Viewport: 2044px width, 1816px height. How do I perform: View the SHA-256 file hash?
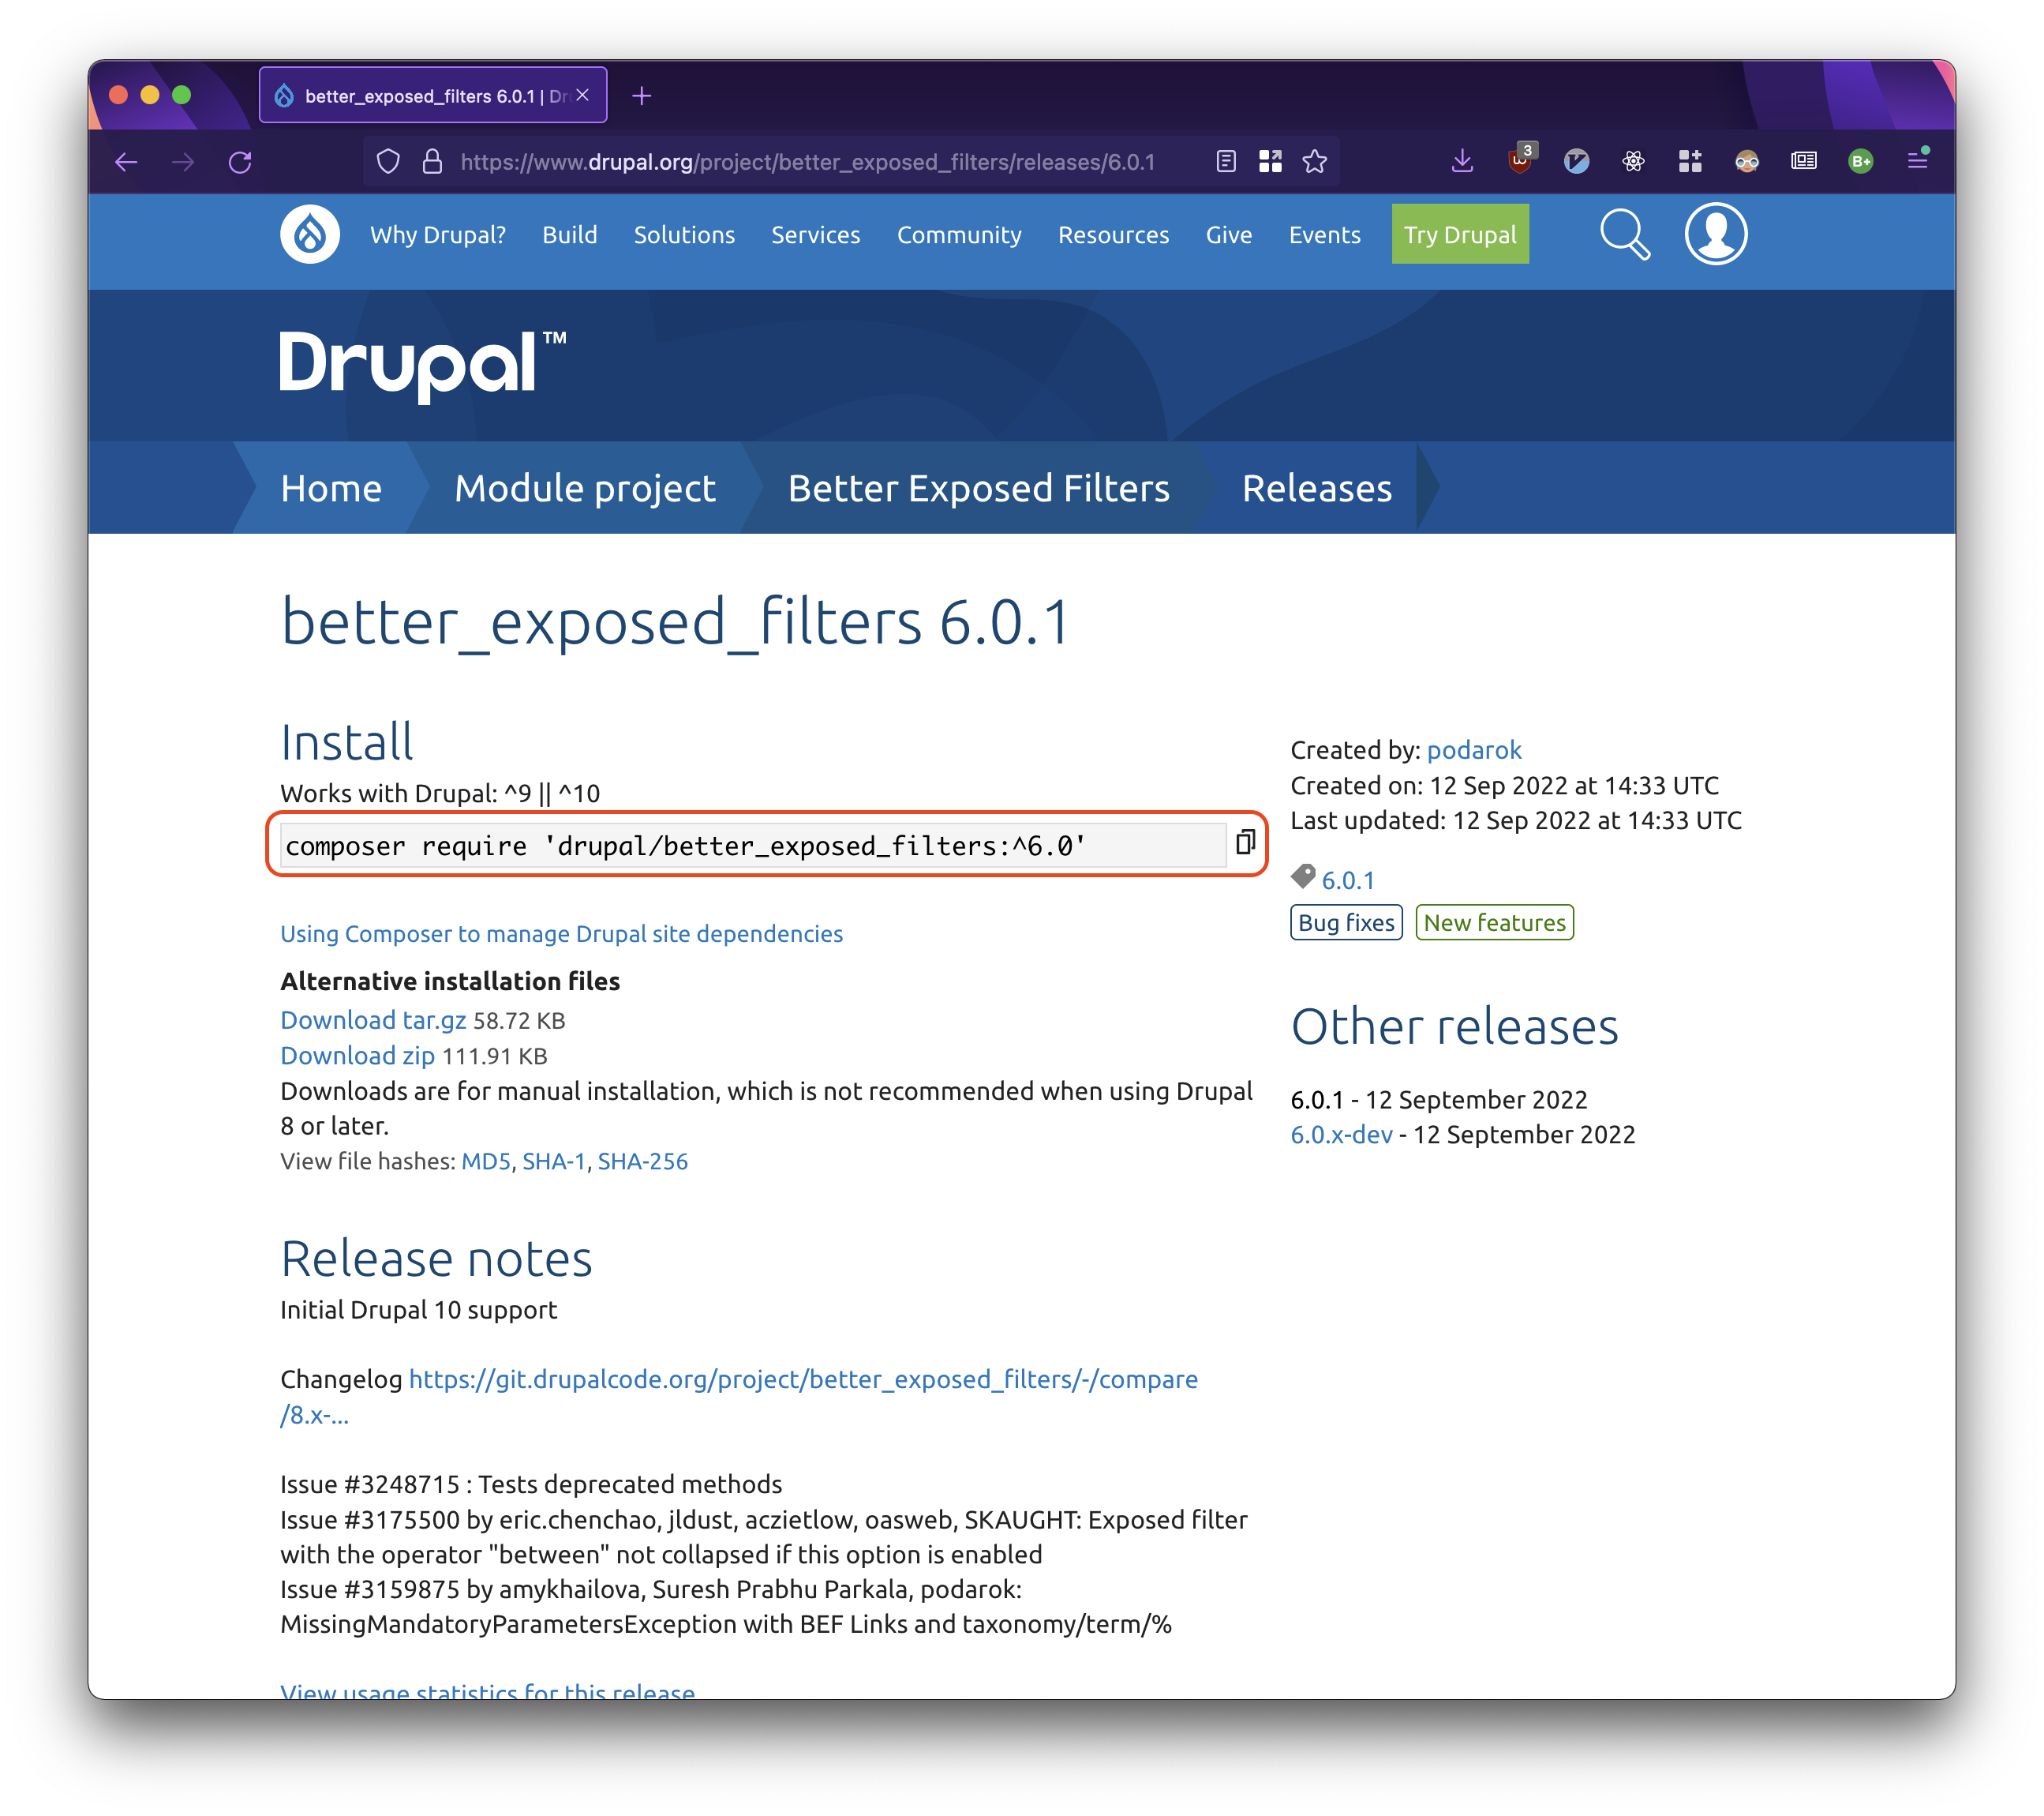(643, 1161)
